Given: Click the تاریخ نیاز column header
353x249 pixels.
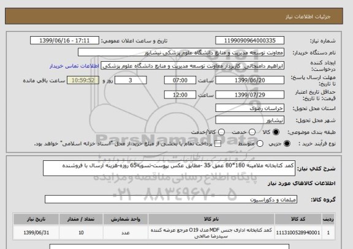Looking at the screenshot, I should pos(36,219).
